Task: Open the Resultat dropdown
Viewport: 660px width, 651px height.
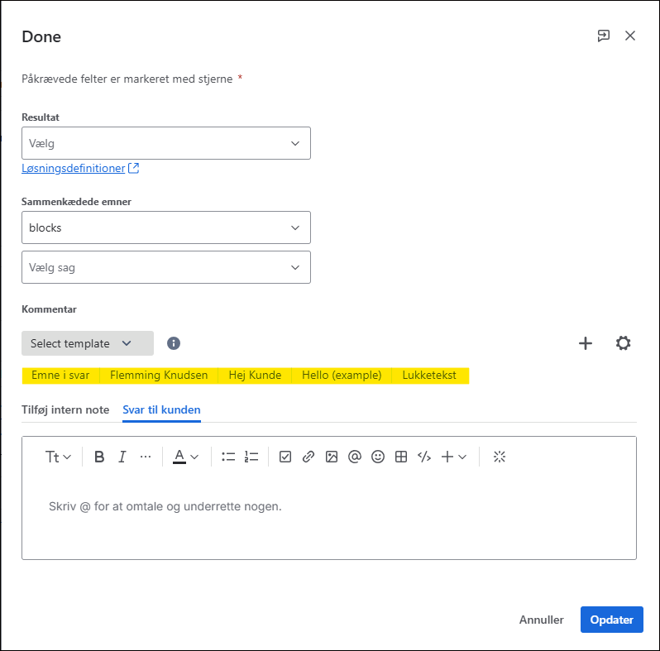Action: (166, 143)
